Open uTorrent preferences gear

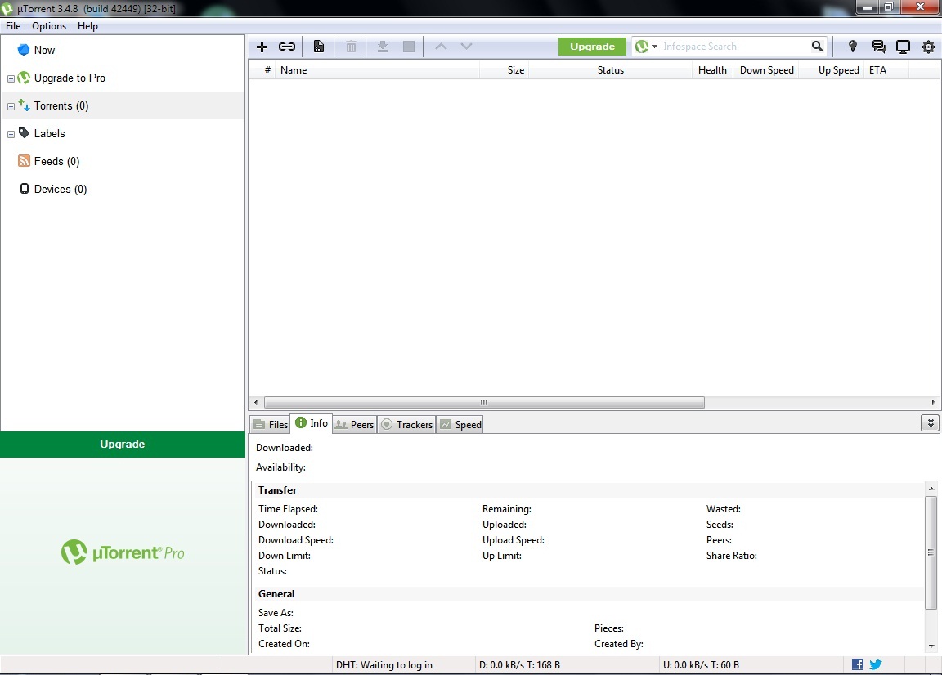pos(928,47)
